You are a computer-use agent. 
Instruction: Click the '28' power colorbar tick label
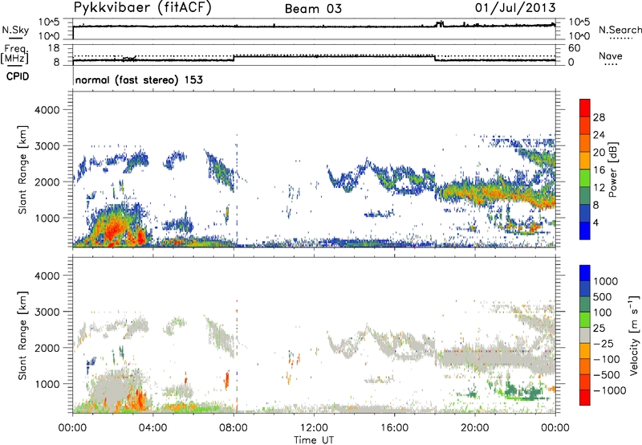pyautogui.click(x=599, y=117)
